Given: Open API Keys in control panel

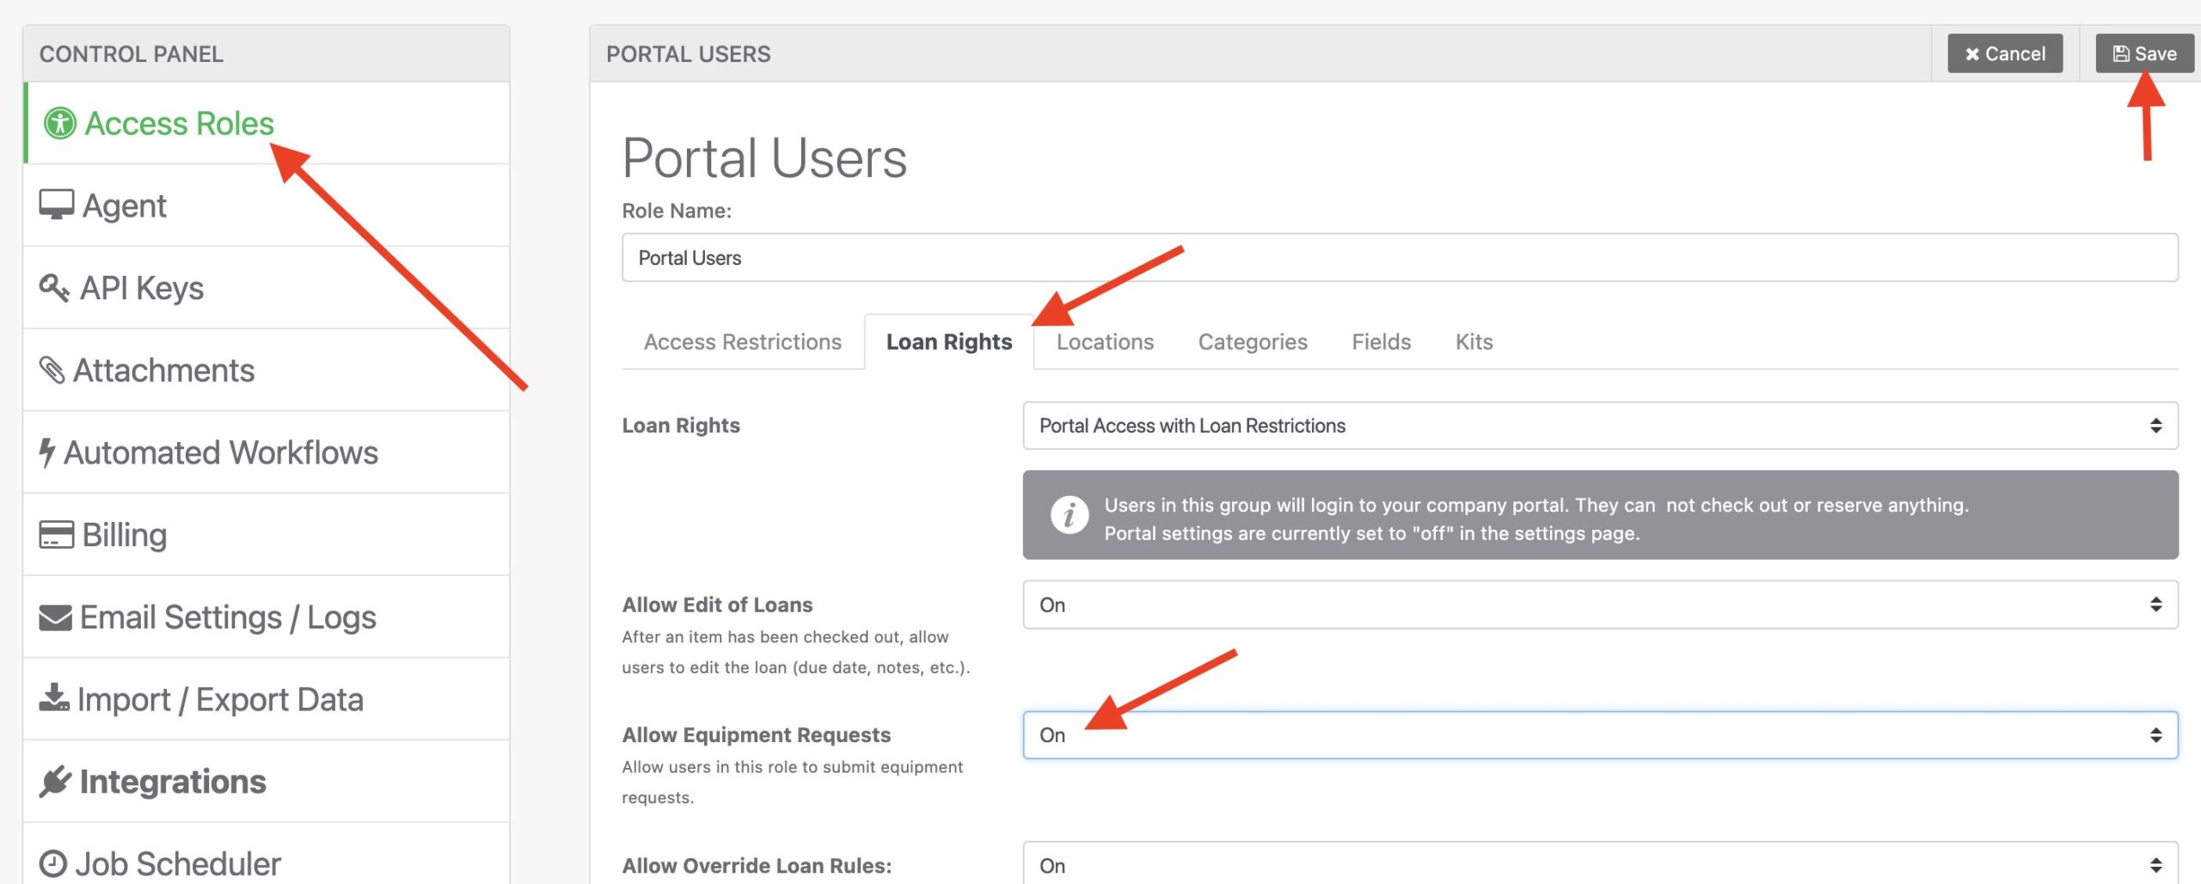Looking at the screenshot, I should [267, 288].
